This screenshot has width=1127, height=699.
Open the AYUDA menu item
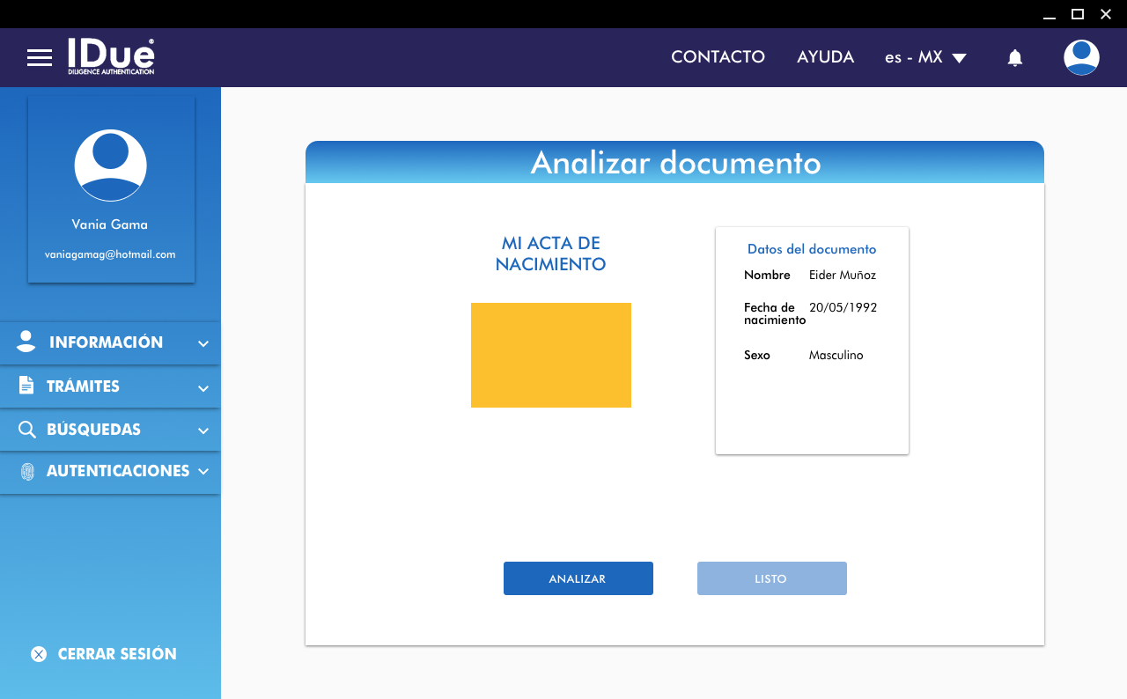point(825,57)
